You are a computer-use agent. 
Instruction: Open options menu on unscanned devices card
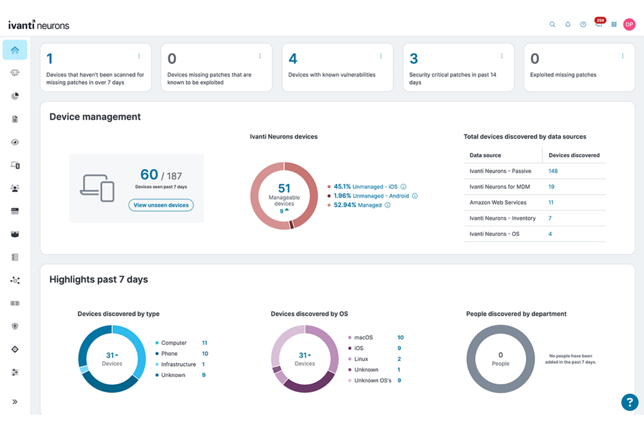click(139, 56)
